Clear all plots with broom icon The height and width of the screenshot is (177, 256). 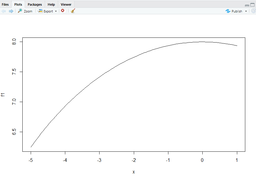point(73,11)
